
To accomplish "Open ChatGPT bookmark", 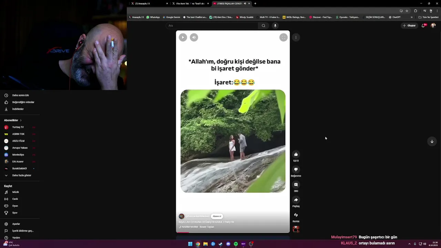I will coord(394,17).
